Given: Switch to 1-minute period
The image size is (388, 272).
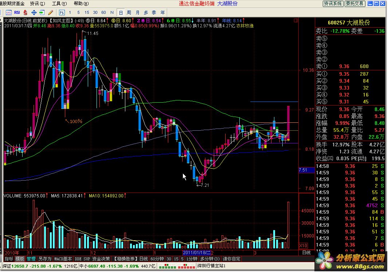Looking at the screenshot, I should (70, 12).
